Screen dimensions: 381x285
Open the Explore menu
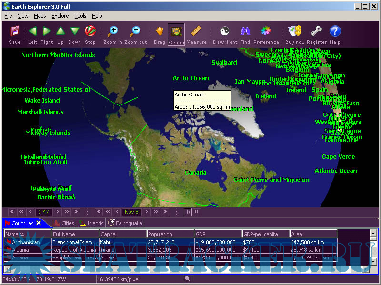pyautogui.click(x=60, y=16)
